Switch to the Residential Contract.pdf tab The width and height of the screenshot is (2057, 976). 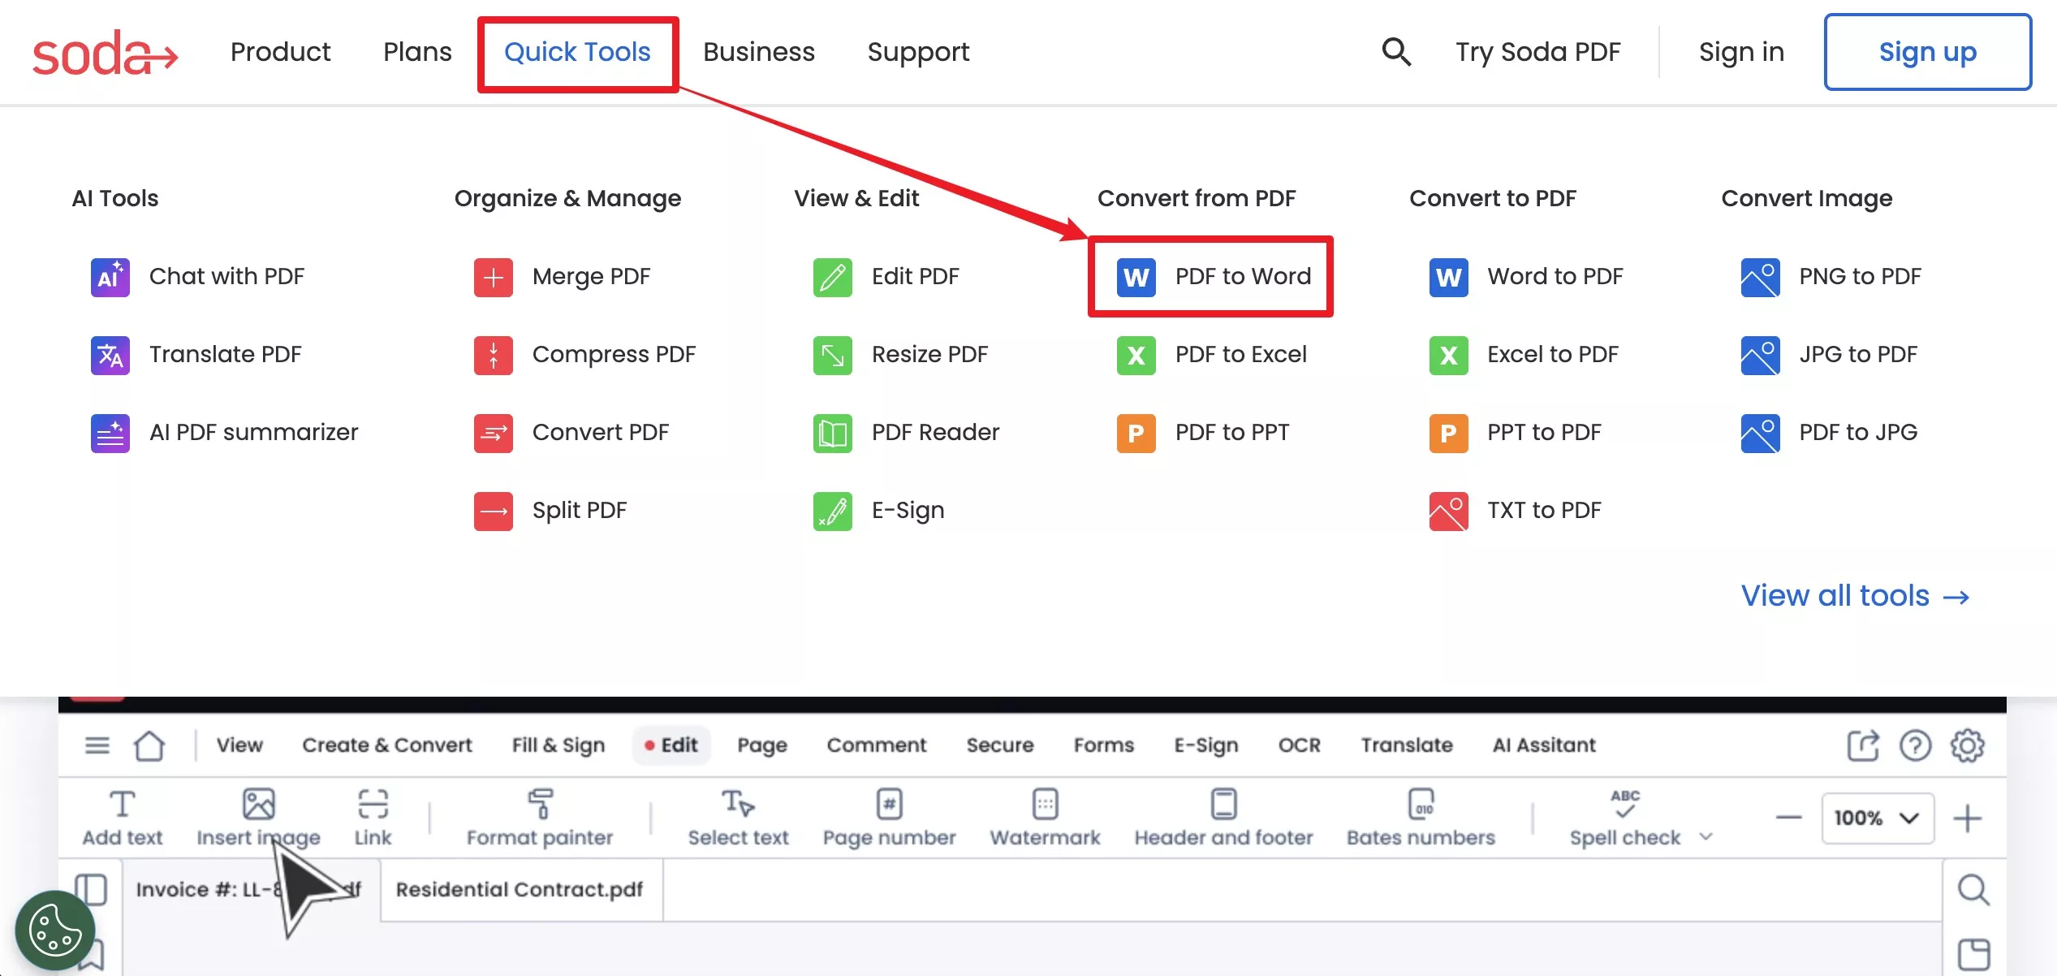click(520, 890)
